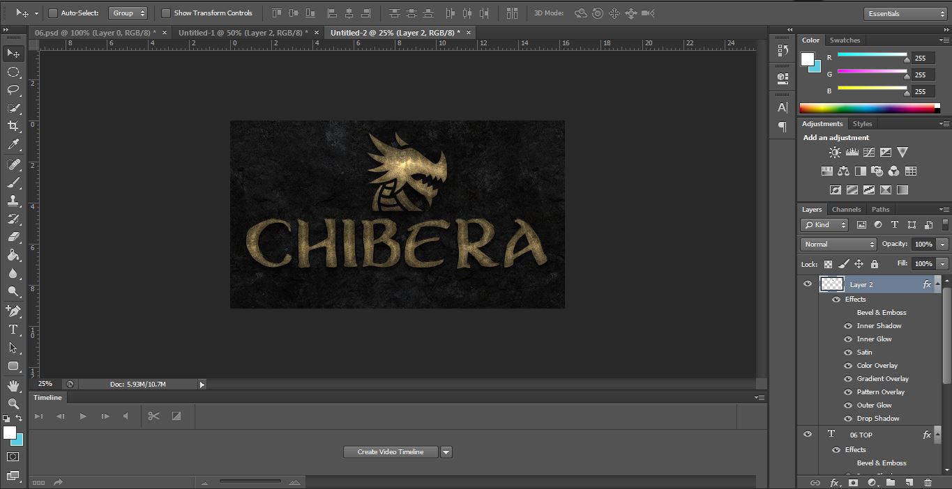952x489 pixels.
Task: Open the Essentials workspace dropdown
Action: 905,13
